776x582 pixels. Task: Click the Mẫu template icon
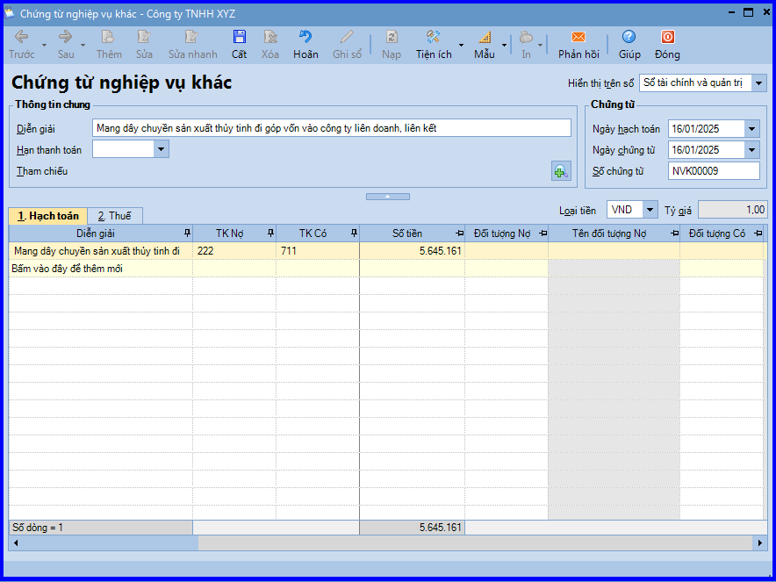485,38
